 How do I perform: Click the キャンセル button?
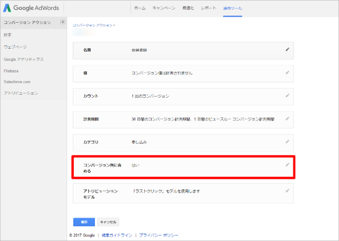pos(108,222)
